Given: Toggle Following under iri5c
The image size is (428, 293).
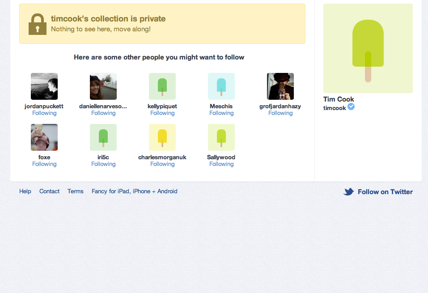Looking at the screenshot, I should tap(103, 164).
